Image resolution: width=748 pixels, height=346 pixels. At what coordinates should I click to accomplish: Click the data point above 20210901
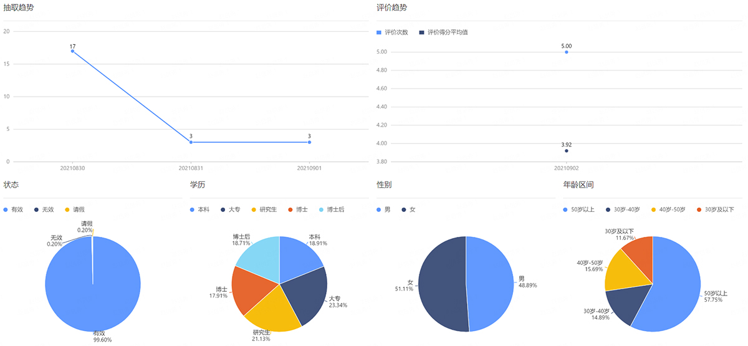point(309,142)
